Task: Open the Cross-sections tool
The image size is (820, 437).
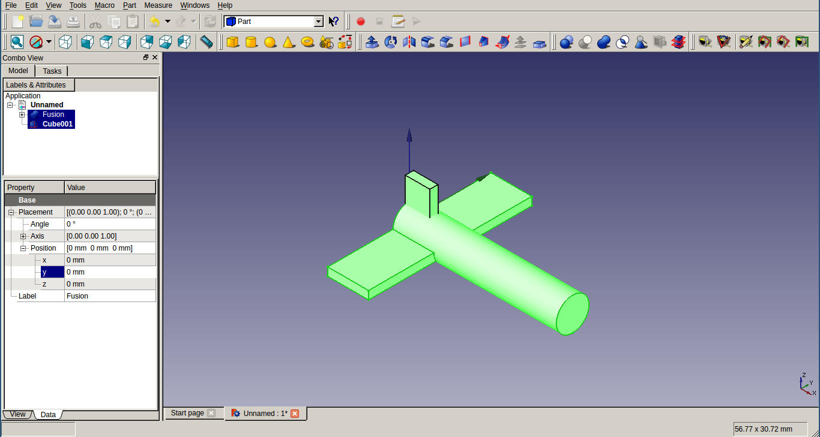Action: point(678,42)
